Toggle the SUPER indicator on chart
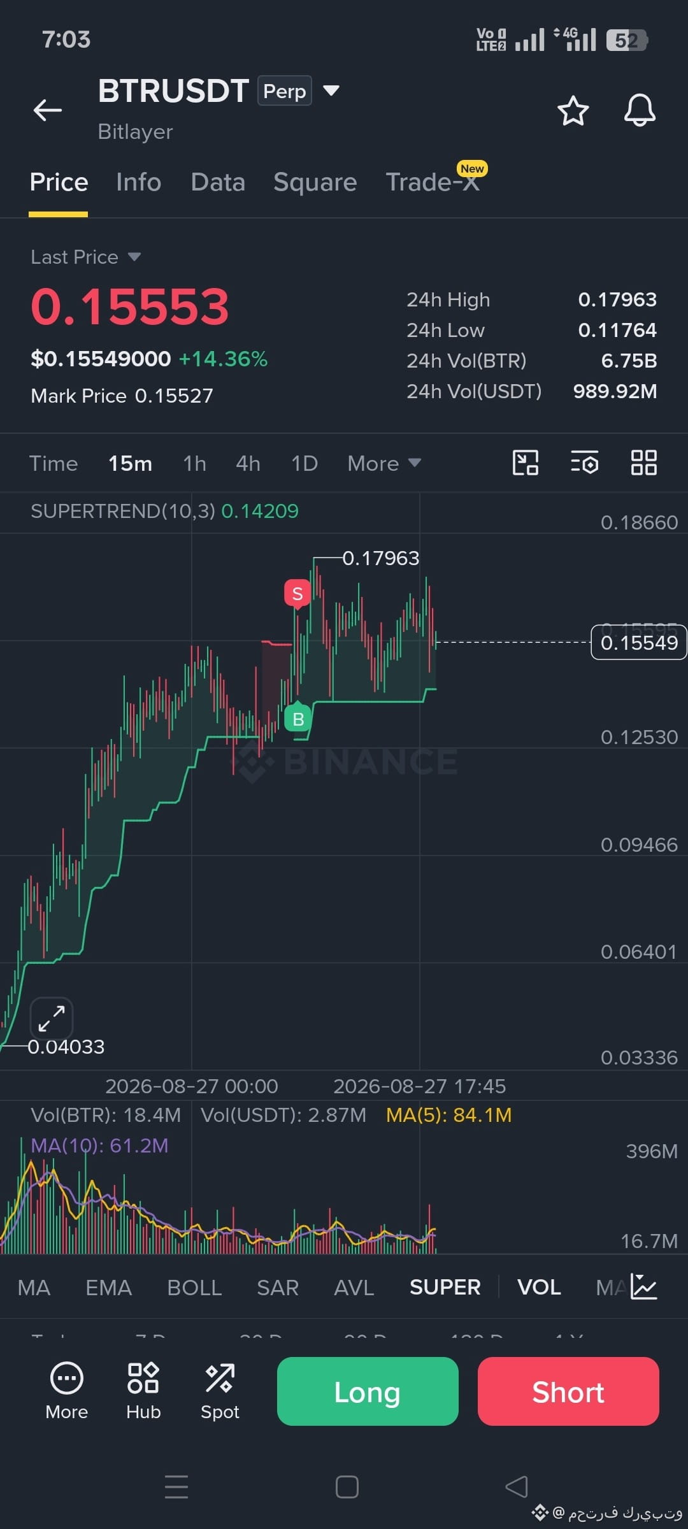The image size is (688, 1529). coord(445,1287)
